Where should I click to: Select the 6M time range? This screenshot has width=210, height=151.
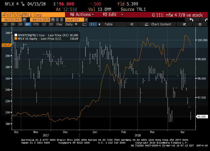click(28, 24)
